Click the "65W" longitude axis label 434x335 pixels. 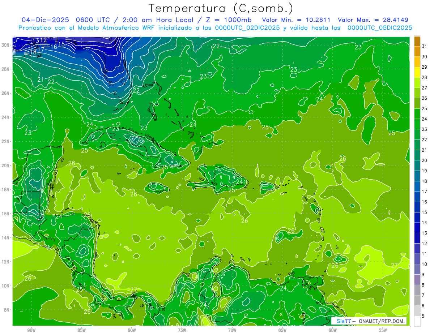coord(283,330)
